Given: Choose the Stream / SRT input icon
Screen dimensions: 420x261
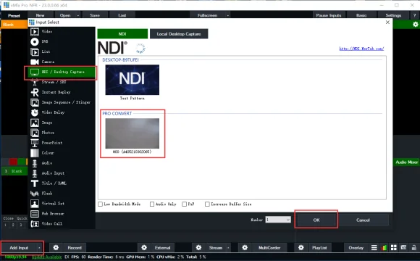Looking at the screenshot, I should 35,83.
